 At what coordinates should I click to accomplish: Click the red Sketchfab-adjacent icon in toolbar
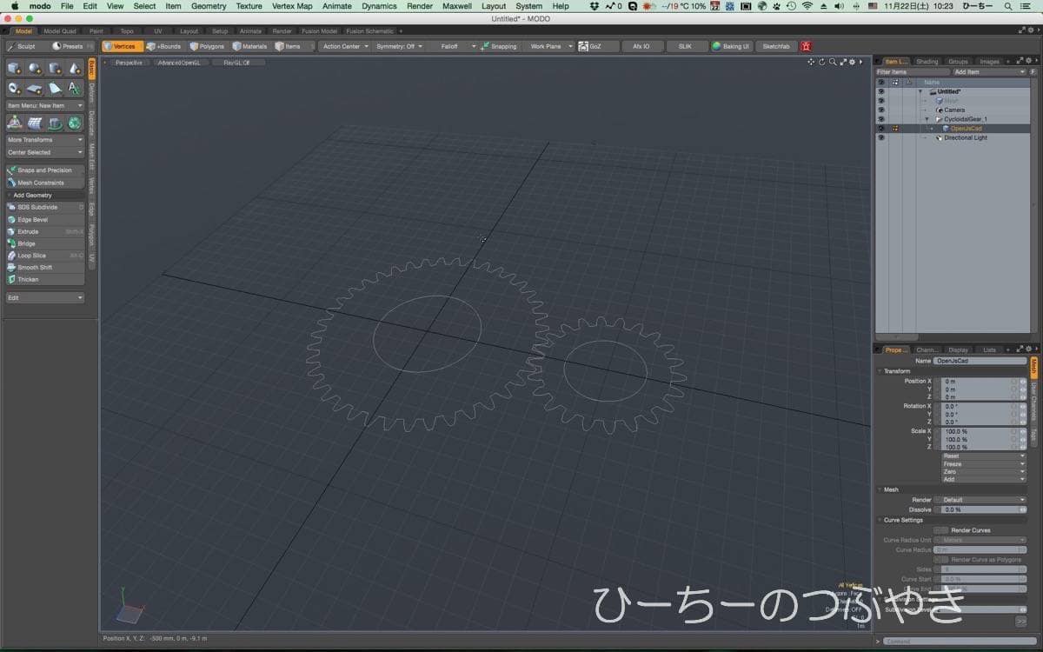(807, 46)
